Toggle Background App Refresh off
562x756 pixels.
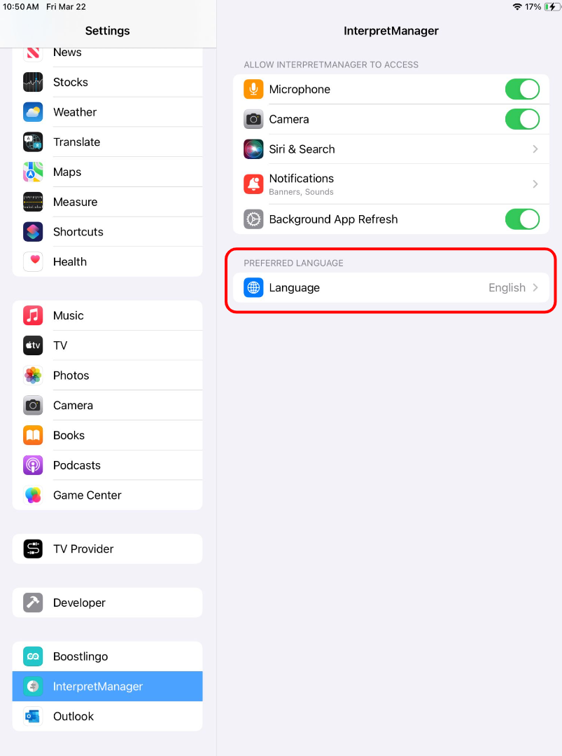522,219
